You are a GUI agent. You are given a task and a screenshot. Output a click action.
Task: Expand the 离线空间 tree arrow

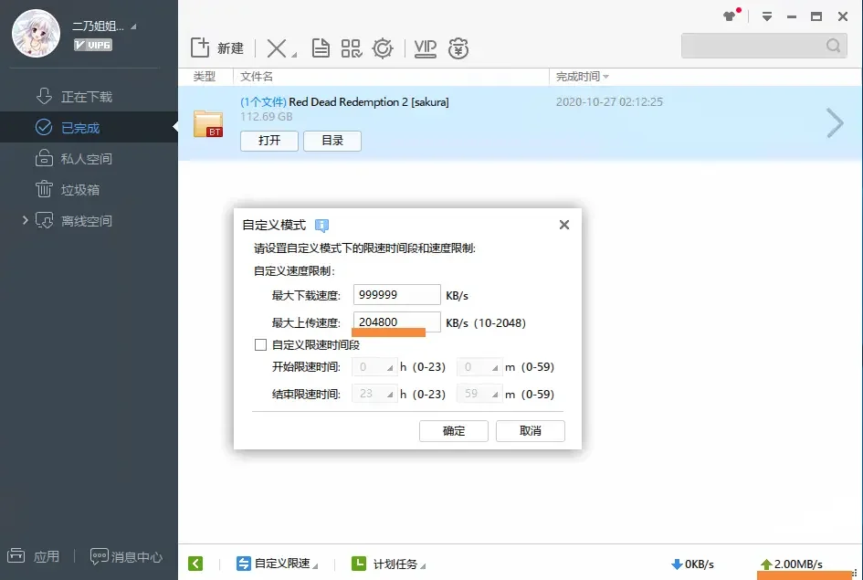point(25,220)
